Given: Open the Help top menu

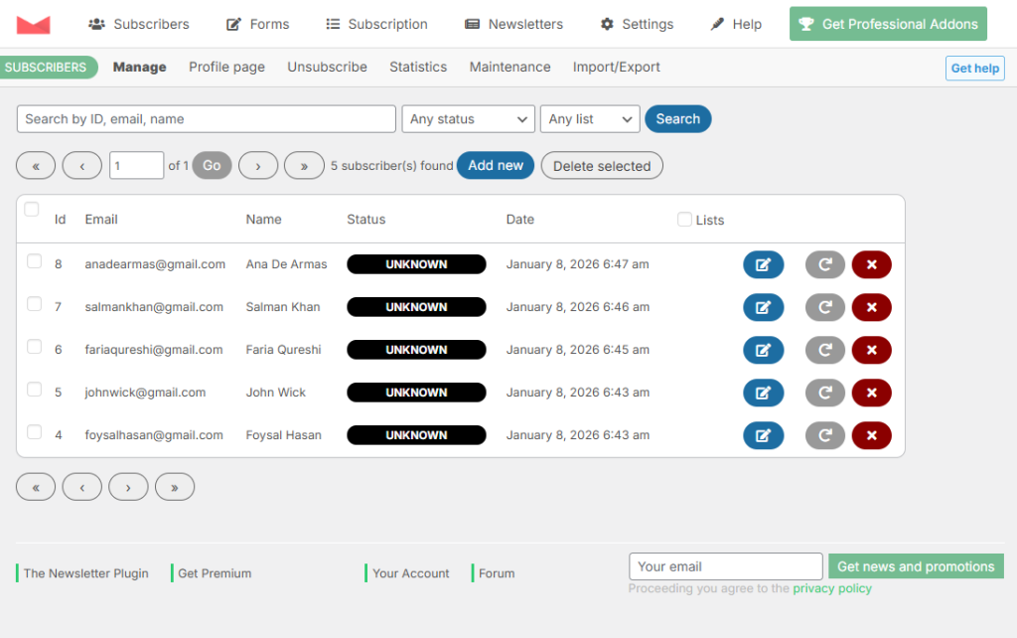Looking at the screenshot, I should [x=736, y=25].
